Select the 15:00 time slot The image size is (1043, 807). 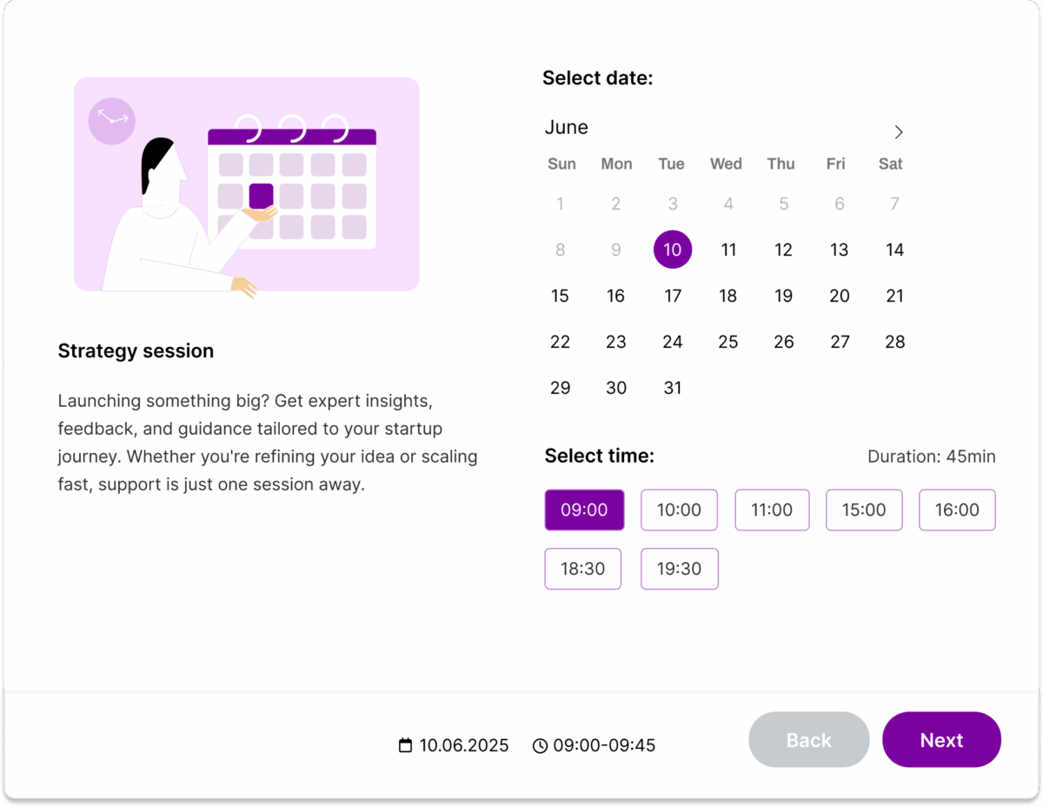[864, 510]
